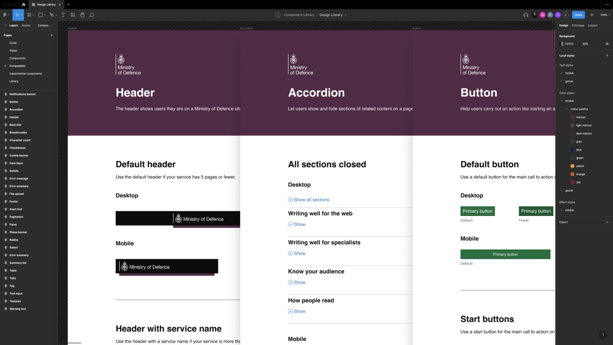Expand the Shape tools dropdown arrow
This screenshot has width=613, height=345.
pyautogui.click(x=45, y=15)
